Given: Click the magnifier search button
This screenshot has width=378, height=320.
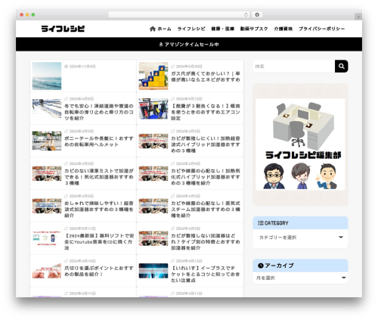Looking at the screenshot, I should tap(342, 66).
